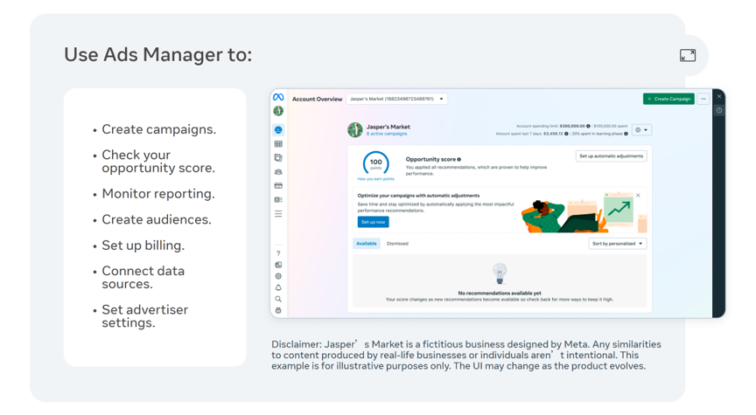
Task: Select the Account Overview sidebar icon
Action: tap(278, 130)
